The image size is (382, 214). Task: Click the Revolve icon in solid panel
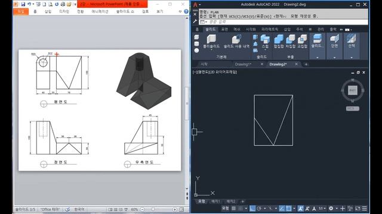click(x=255, y=44)
